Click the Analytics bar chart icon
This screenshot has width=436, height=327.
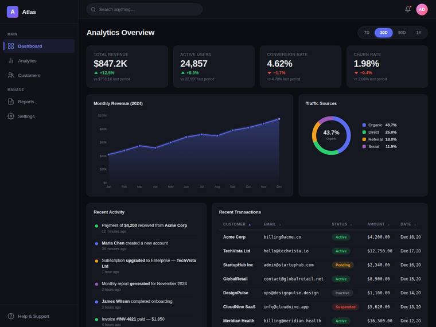pos(11,61)
